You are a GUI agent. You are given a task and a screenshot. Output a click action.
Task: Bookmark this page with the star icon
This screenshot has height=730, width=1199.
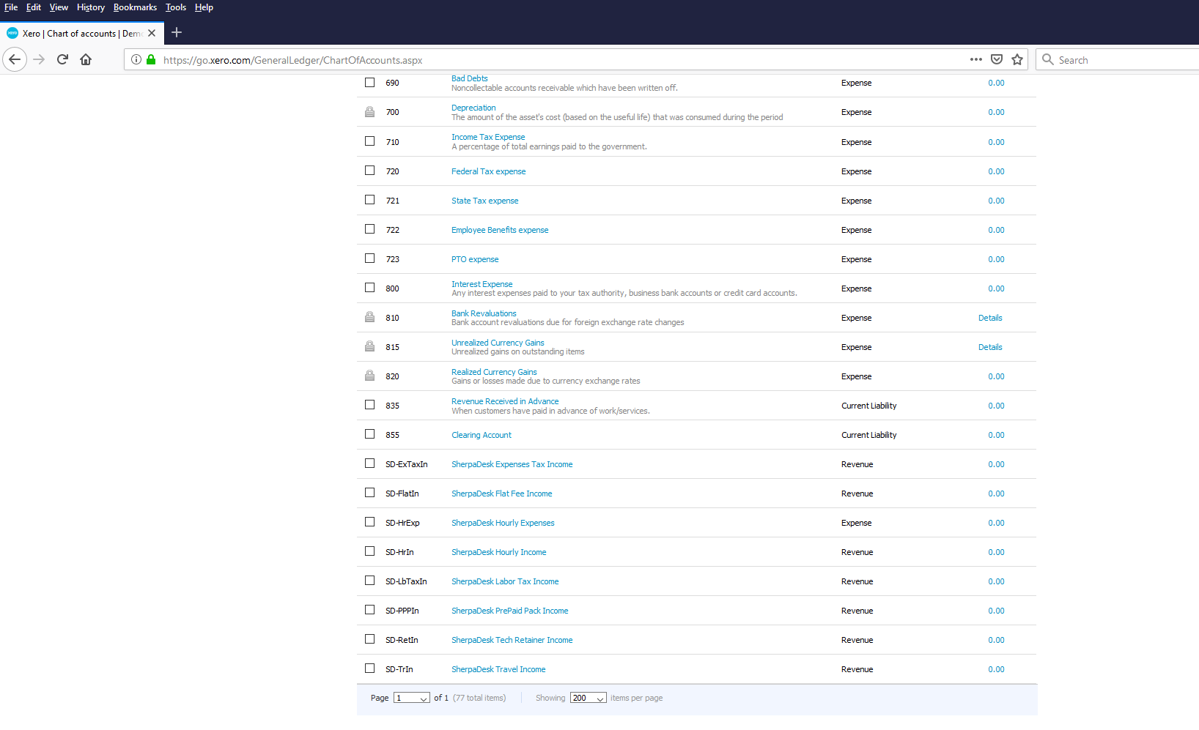1017,60
